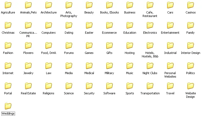Select the Hosting folder icon

pyautogui.click(x=130, y=46)
